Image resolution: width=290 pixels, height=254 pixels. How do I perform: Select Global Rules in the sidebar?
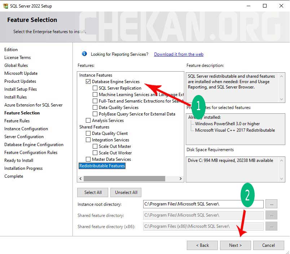(x=16, y=65)
